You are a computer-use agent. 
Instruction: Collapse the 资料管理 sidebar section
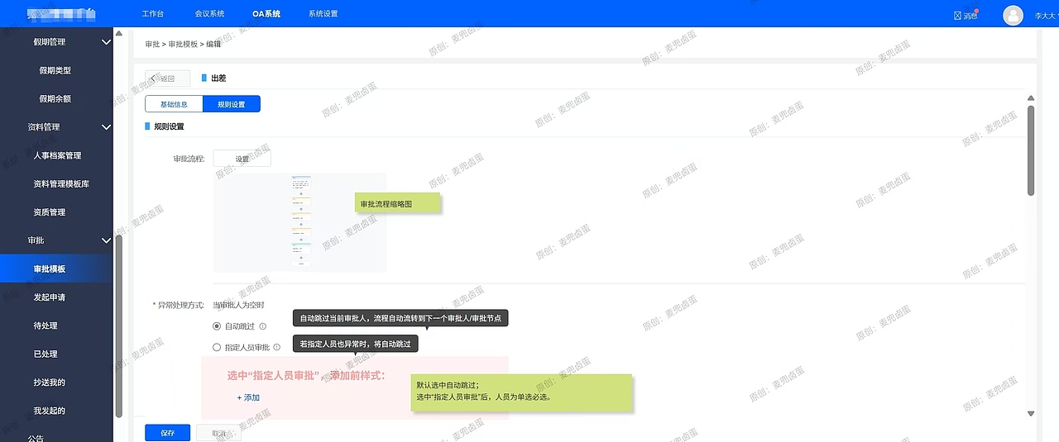106,126
